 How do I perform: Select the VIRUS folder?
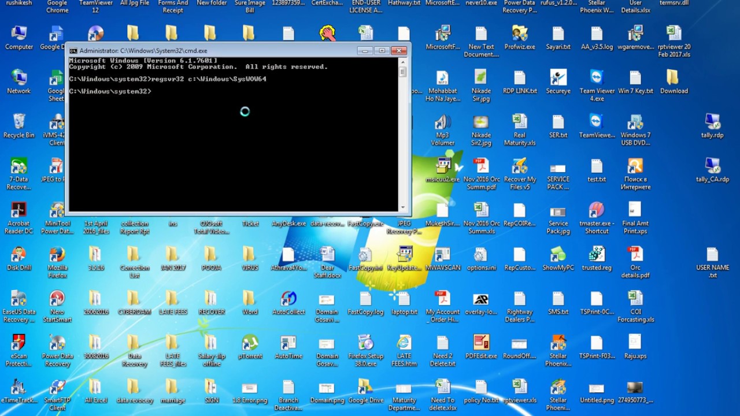pos(250,258)
